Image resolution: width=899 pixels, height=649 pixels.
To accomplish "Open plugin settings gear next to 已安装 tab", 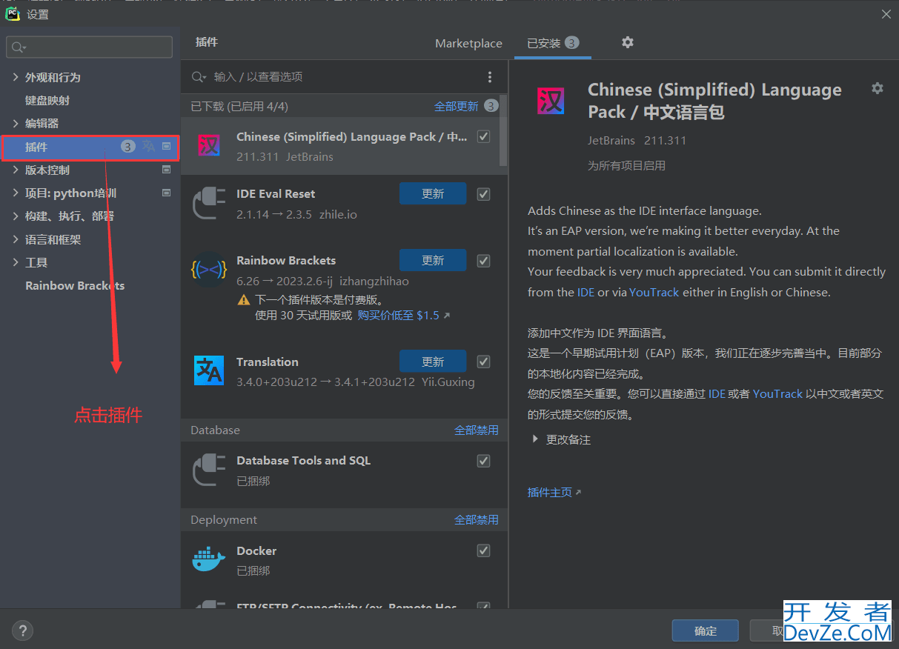I will tap(628, 42).
